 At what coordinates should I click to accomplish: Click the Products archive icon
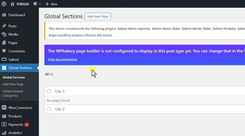click(4, 116)
